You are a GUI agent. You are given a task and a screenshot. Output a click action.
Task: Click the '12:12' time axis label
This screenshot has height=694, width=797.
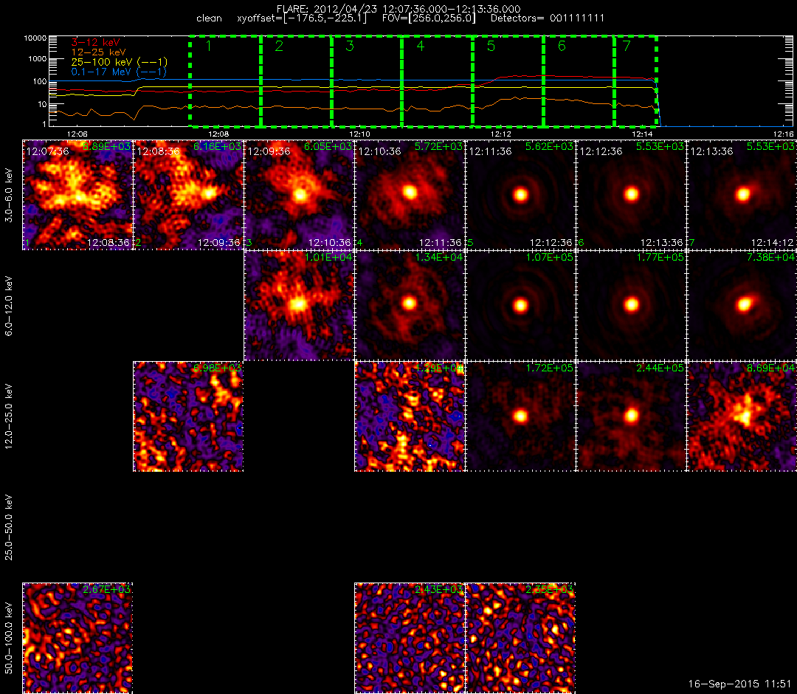(x=501, y=134)
